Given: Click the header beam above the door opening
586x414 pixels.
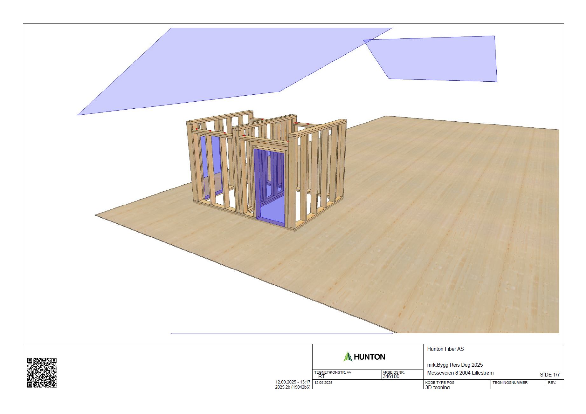Looking at the screenshot, I should pos(269,146).
